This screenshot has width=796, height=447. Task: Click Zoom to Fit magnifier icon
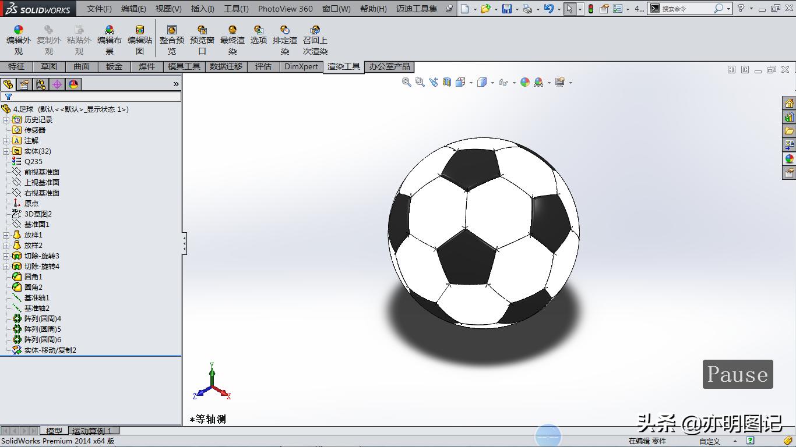[406, 83]
